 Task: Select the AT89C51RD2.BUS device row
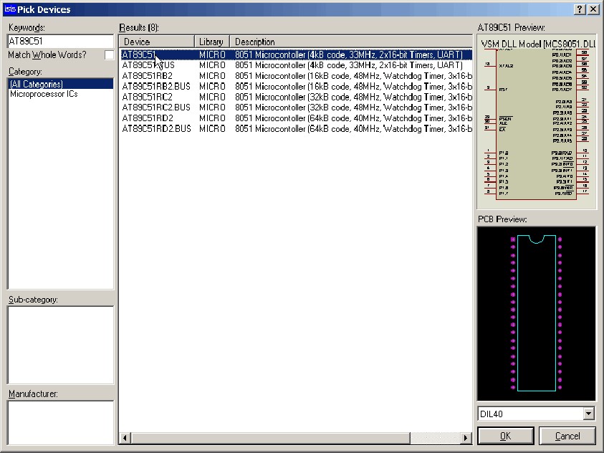tap(296, 128)
